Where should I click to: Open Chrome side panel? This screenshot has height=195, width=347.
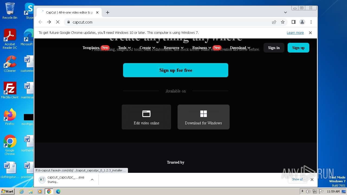click(x=294, y=22)
